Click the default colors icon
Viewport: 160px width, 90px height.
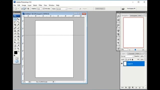tap(14, 55)
